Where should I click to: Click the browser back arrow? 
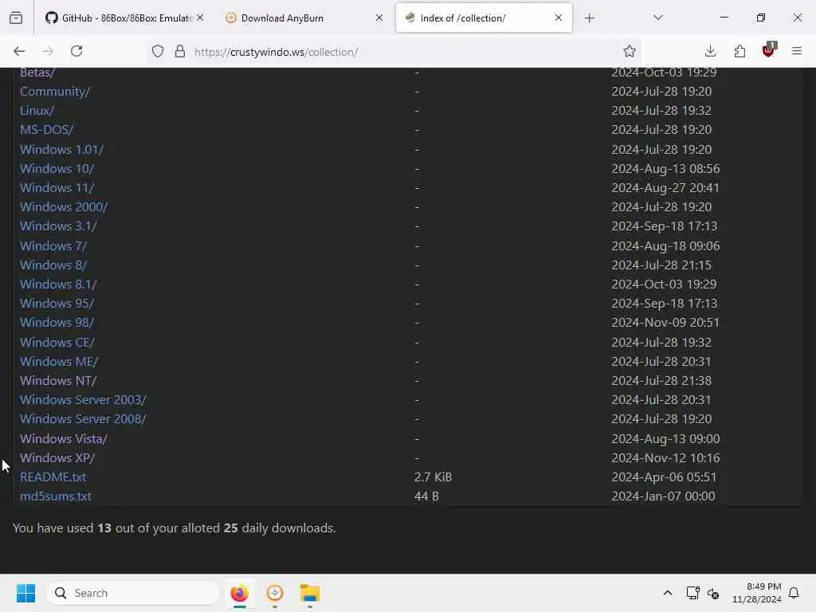(x=19, y=51)
